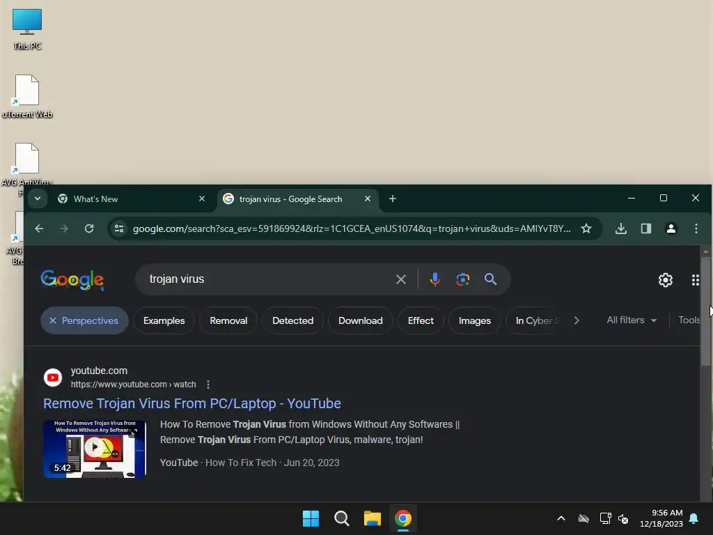The width and height of the screenshot is (713, 535).
Task: Remove the Perspectives filter chip
Action: tap(53, 320)
